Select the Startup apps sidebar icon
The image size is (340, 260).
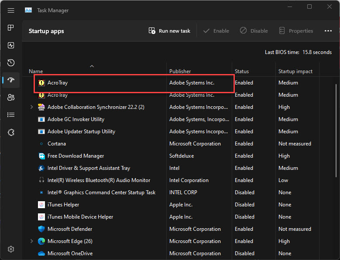point(11,80)
